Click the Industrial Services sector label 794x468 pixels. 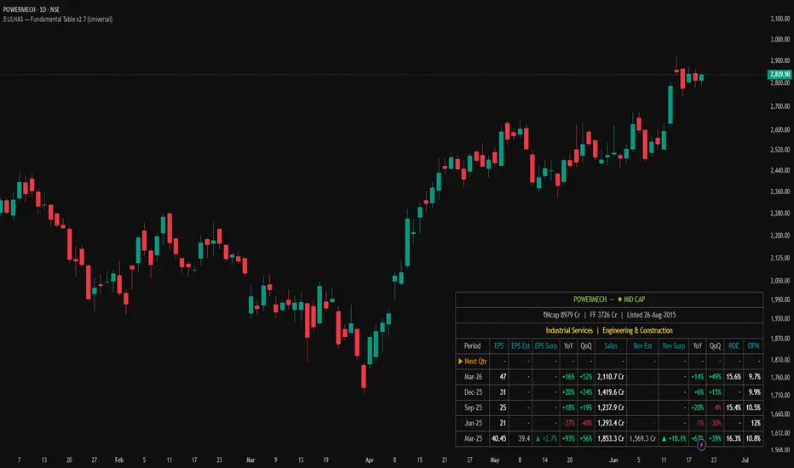(569, 330)
